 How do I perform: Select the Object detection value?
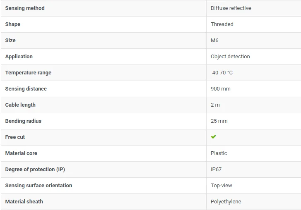(230, 57)
